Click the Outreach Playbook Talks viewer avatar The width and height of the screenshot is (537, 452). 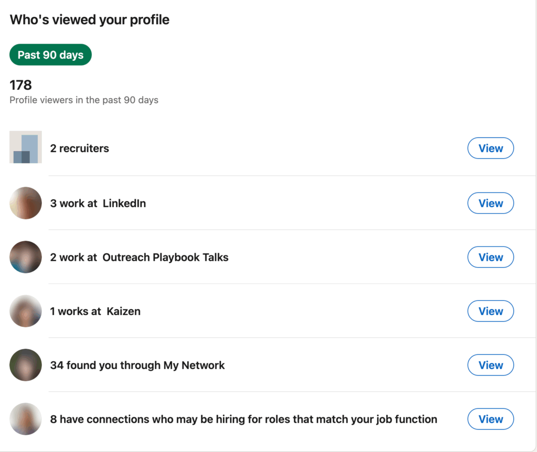pyautogui.click(x=25, y=257)
